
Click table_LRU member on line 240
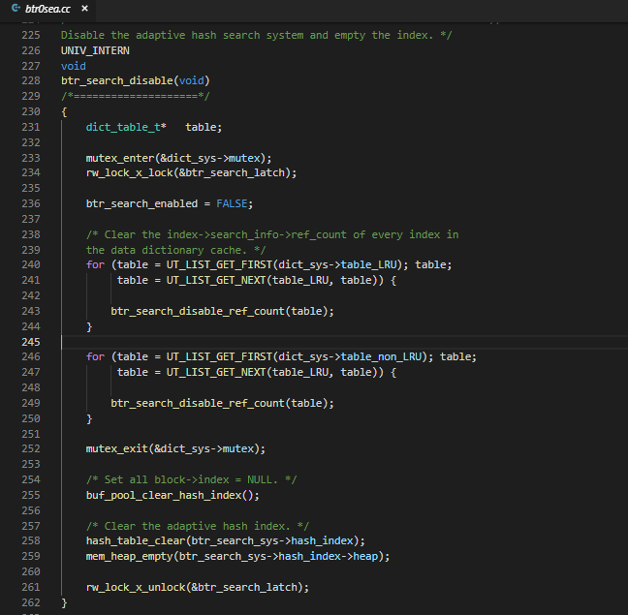pos(368,265)
